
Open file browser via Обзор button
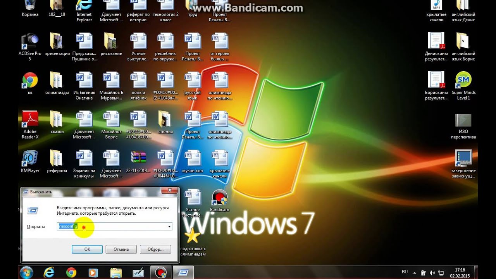155,249
